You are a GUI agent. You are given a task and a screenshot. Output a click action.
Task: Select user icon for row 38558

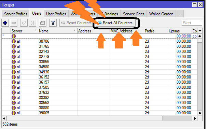[x=14, y=103]
